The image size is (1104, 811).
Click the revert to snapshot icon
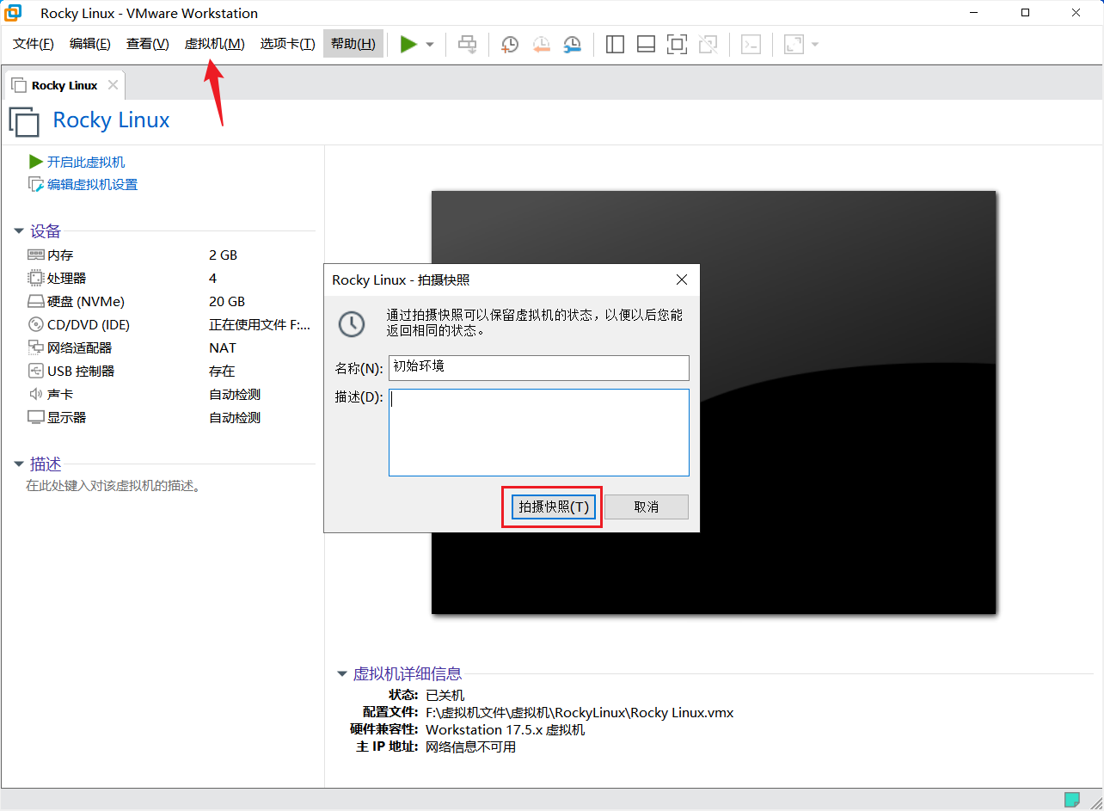click(540, 44)
